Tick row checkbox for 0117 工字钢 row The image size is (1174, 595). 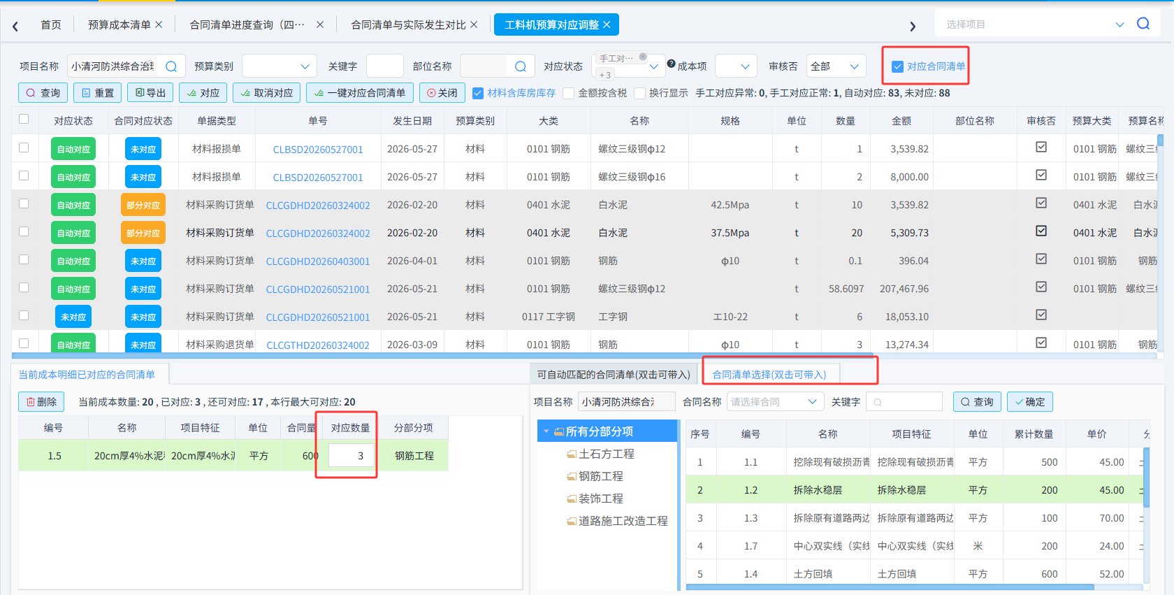click(x=24, y=315)
